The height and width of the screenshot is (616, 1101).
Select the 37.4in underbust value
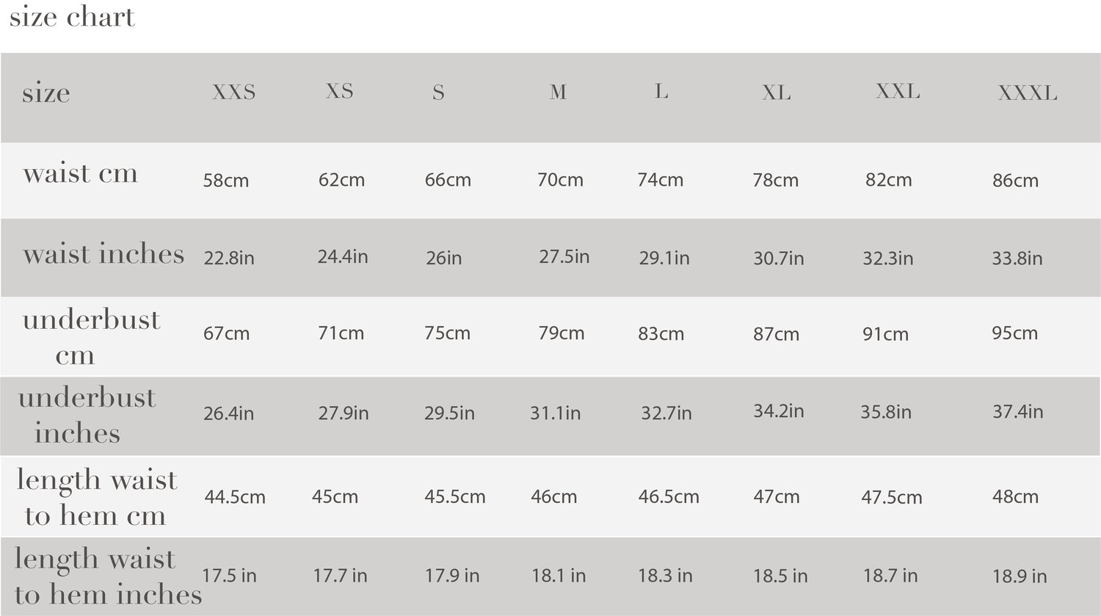(x=1018, y=411)
